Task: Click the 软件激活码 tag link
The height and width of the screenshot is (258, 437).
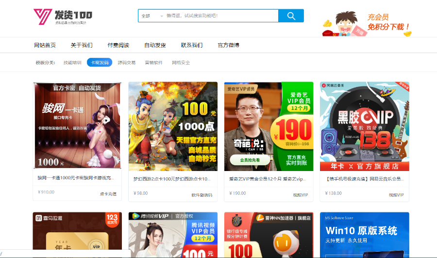Action: click(202, 195)
